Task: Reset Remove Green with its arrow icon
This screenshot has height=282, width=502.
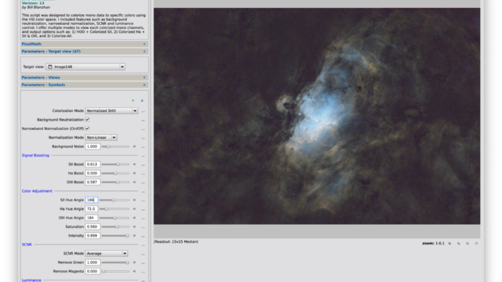Action: pyautogui.click(x=134, y=262)
